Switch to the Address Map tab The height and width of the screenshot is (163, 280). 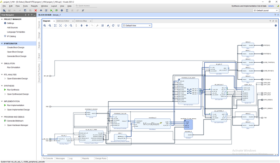point(81,21)
